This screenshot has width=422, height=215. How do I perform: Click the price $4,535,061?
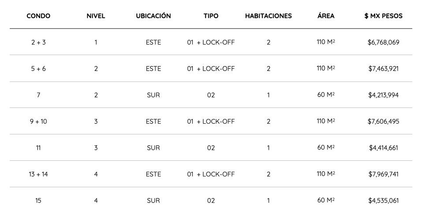(383, 200)
